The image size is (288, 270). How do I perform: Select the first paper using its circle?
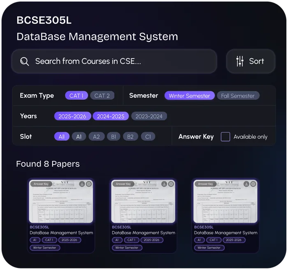click(x=89, y=184)
